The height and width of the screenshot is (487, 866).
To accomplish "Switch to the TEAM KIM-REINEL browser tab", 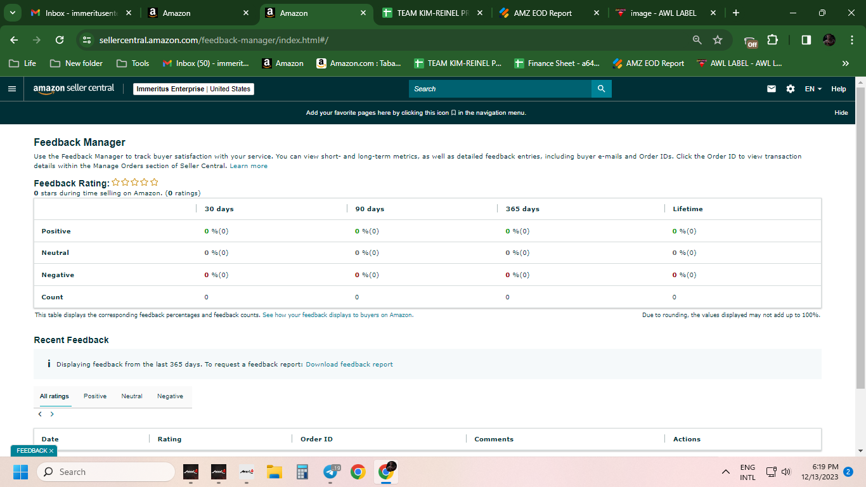I will 432,13.
